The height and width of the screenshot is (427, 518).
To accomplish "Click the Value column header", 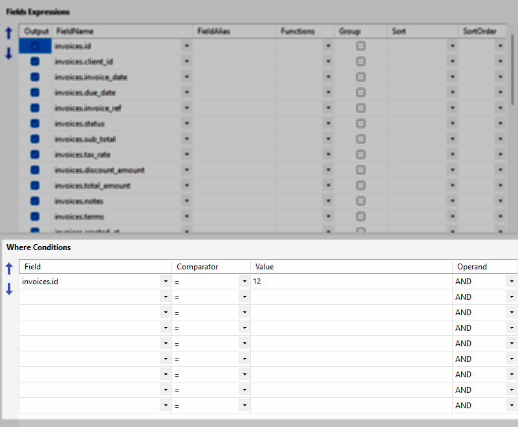I will click(351, 267).
